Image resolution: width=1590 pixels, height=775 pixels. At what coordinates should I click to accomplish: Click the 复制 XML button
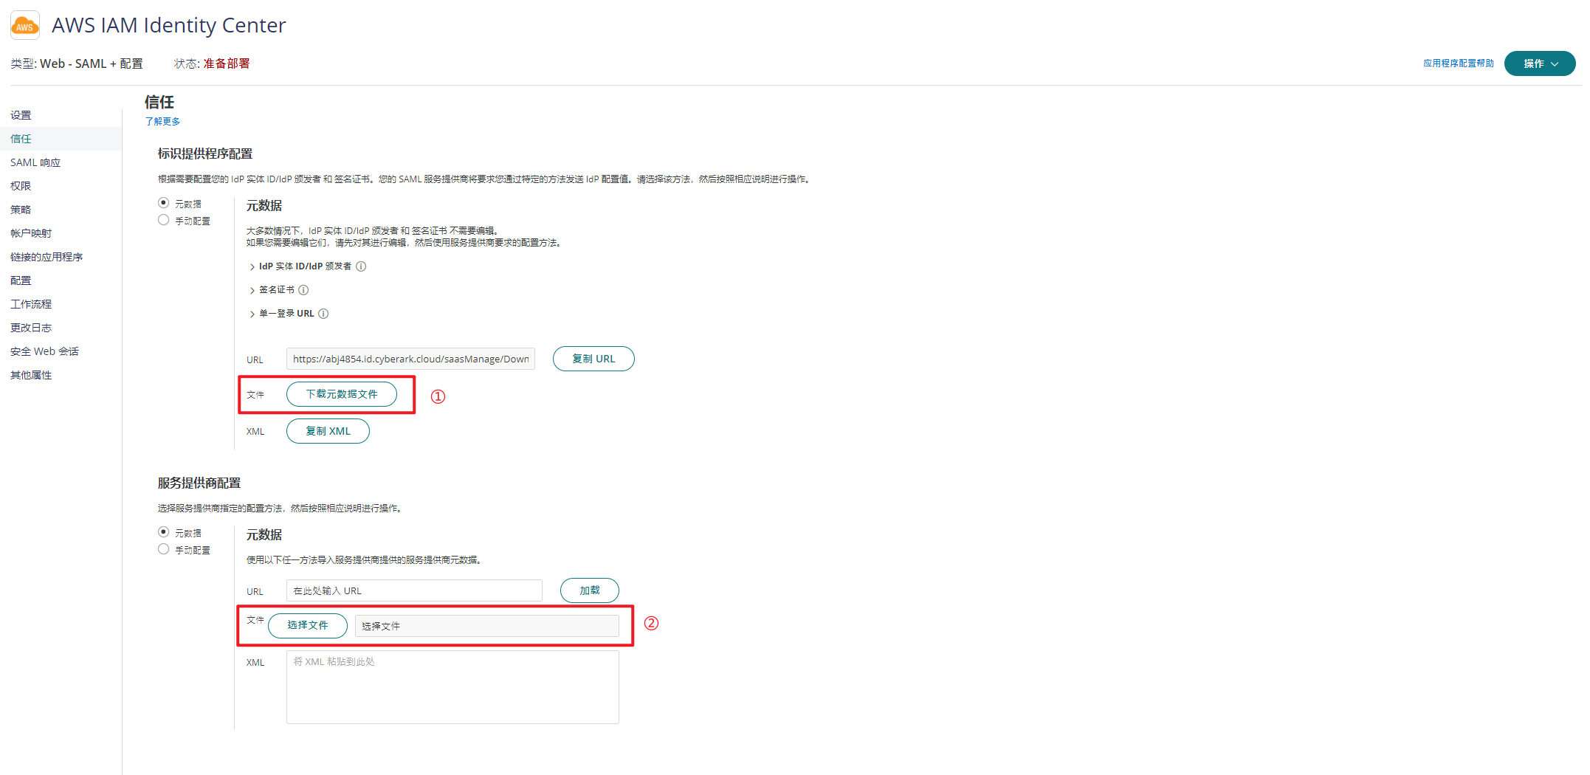point(328,431)
